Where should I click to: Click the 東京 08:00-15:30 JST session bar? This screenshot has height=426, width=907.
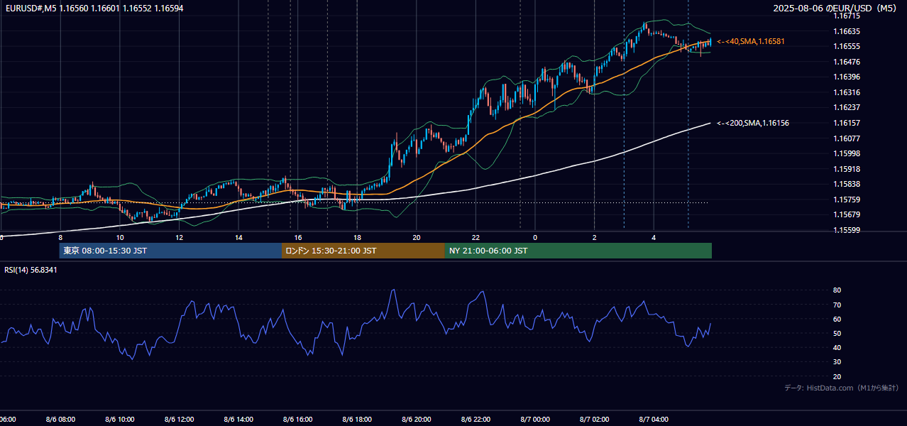170,251
